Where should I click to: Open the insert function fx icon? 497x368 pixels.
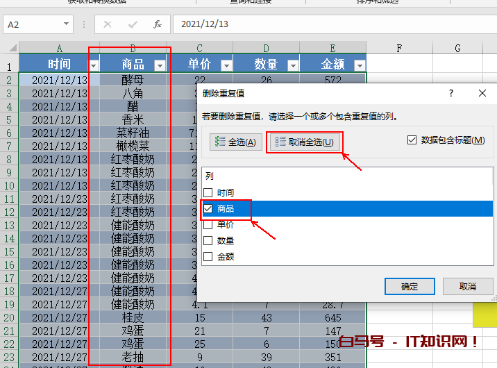pos(157,24)
